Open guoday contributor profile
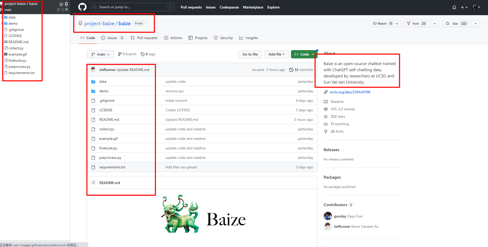Viewport: 488px width, 247px height. click(340, 216)
